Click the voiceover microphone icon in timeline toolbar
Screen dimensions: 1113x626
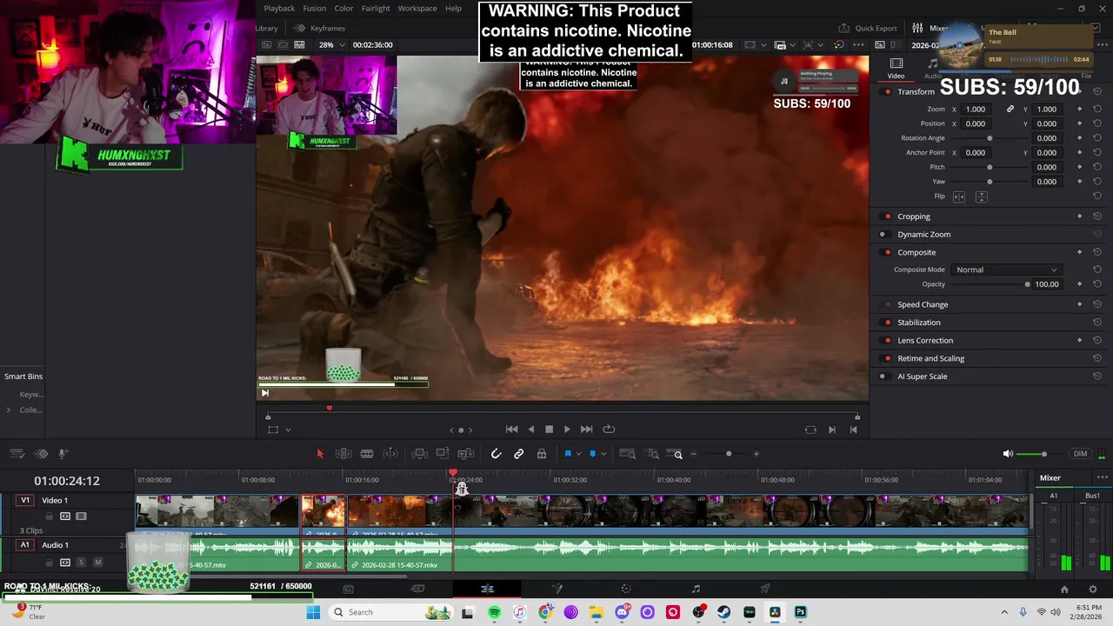click(63, 454)
